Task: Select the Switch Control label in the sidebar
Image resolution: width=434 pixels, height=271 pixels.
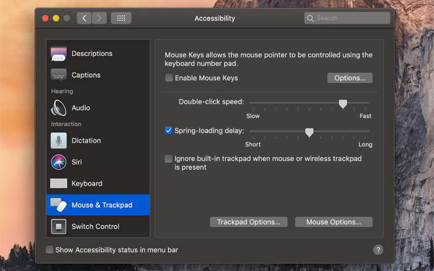Action: (95, 227)
